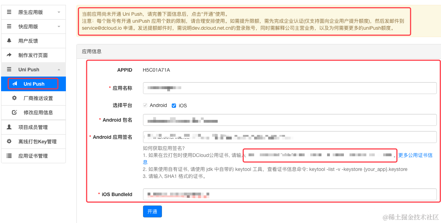
Task: Uncheck the iOS platform checkbox
Action: [174, 105]
